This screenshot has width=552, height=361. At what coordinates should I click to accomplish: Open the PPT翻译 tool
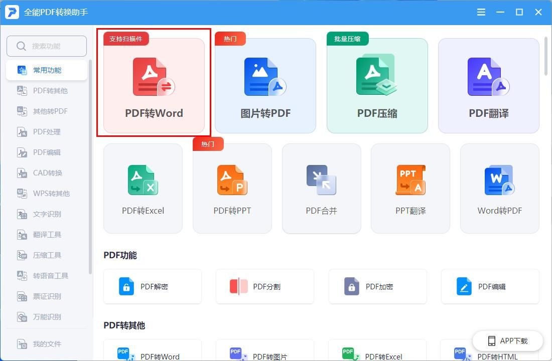[x=410, y=188]
